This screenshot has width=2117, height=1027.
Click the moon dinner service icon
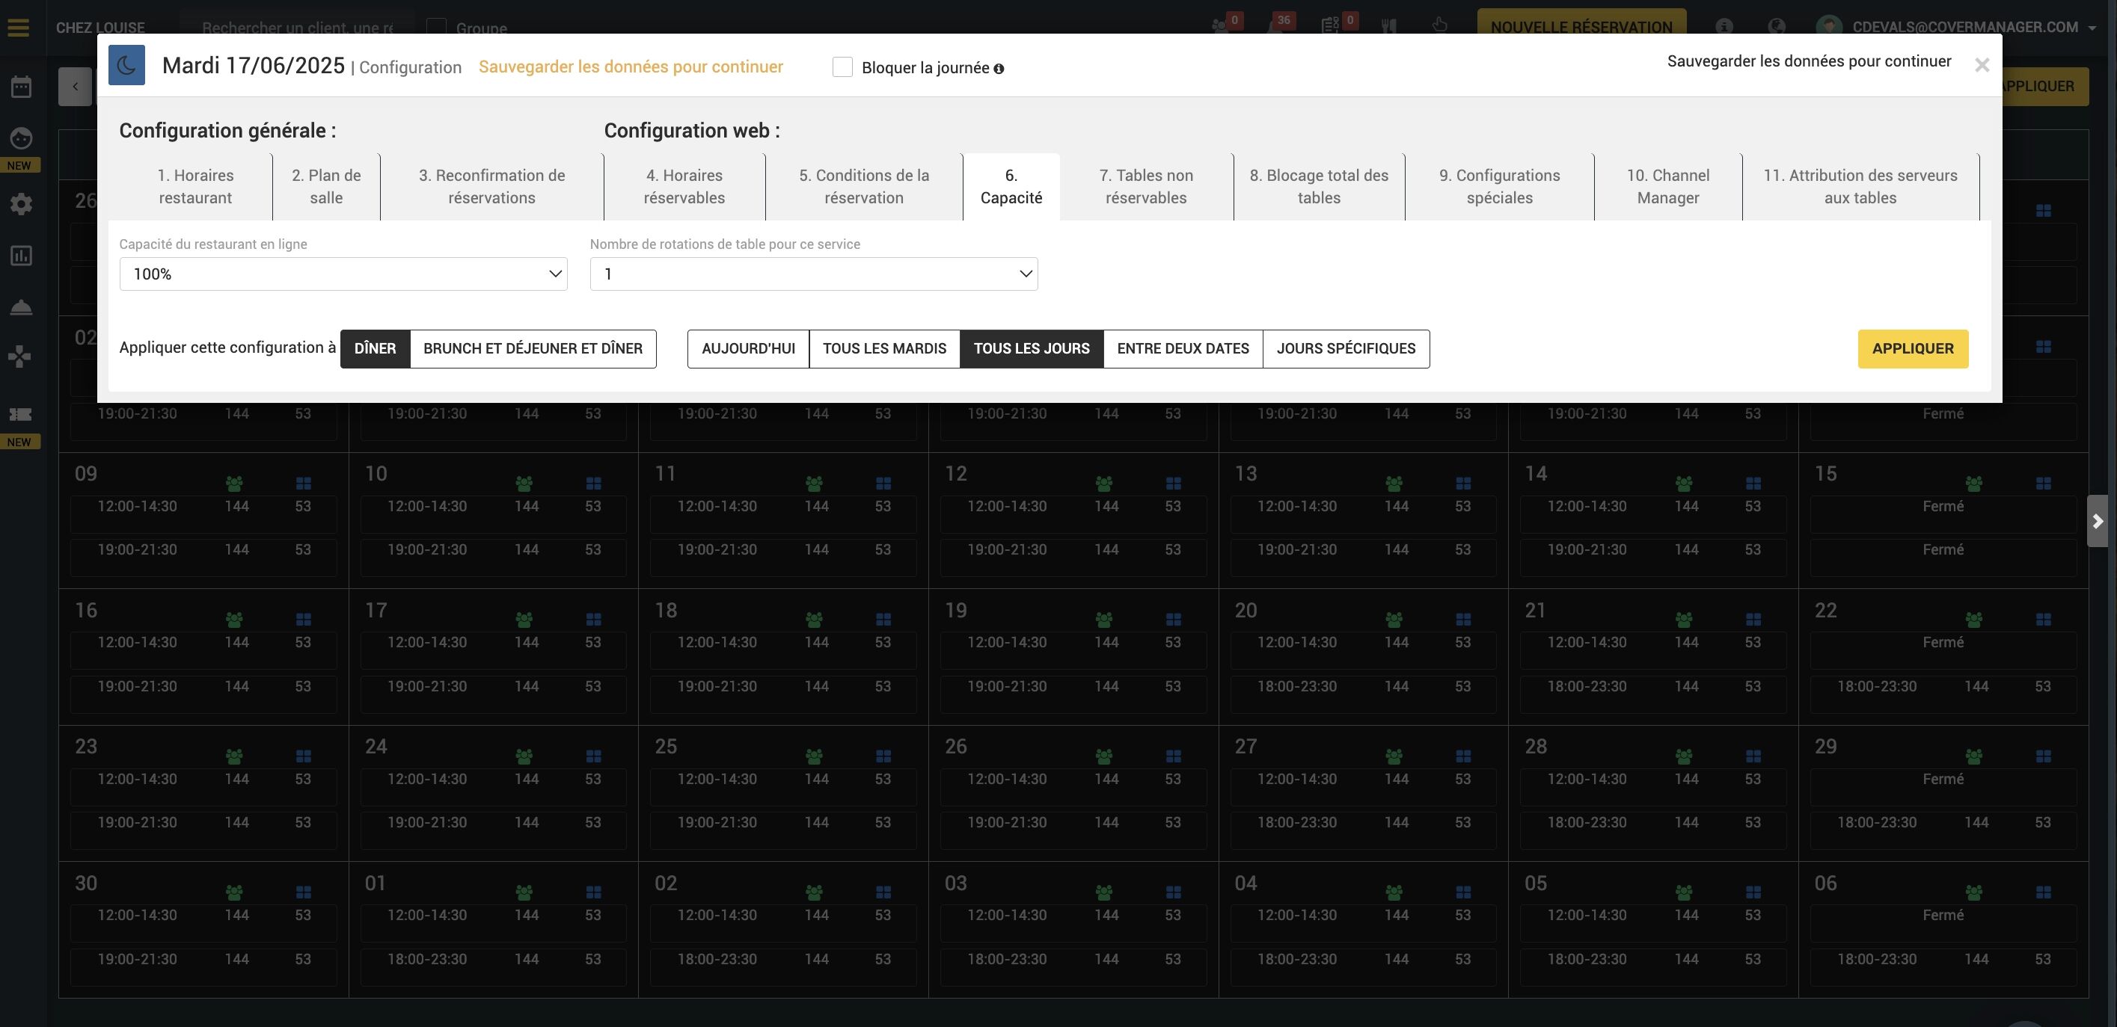[x=126, y=65]
